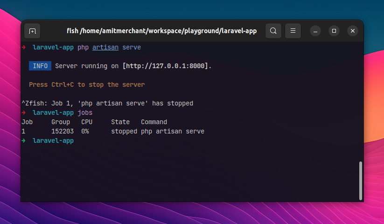Click the group ID 152203
The image size is (384, 224).
tap(63, 131)
